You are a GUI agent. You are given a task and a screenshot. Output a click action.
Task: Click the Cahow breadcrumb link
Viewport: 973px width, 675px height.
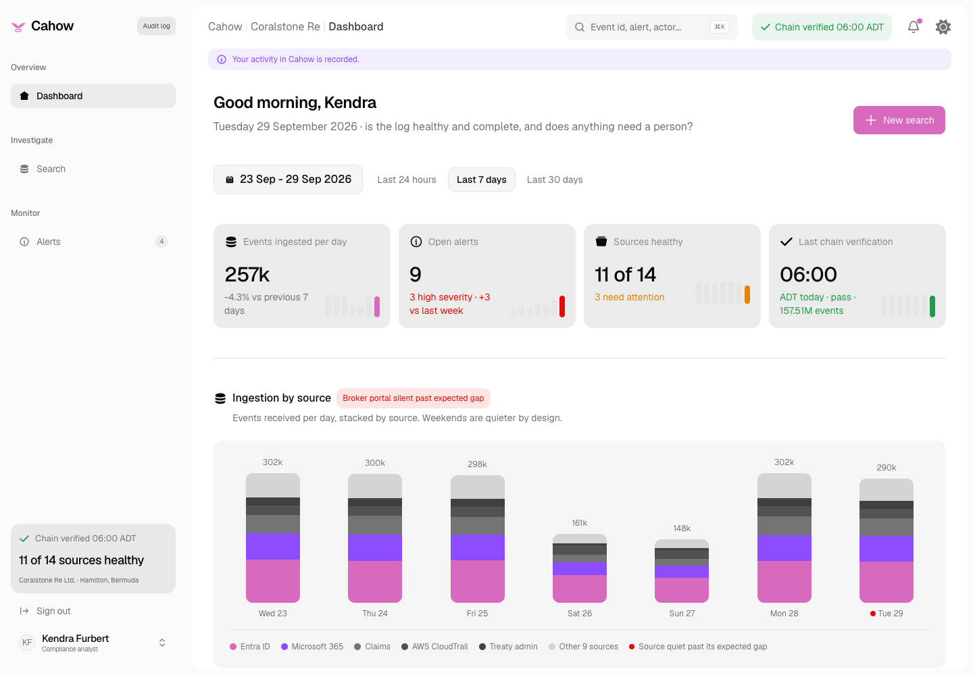tap(225, 26)
